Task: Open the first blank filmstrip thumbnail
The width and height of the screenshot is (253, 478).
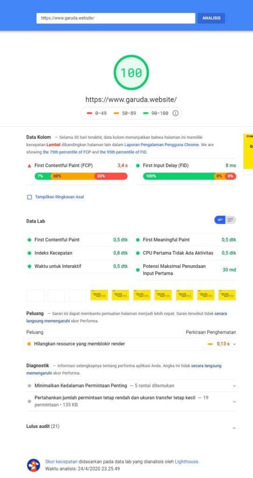Action: (x=35, y=295)
